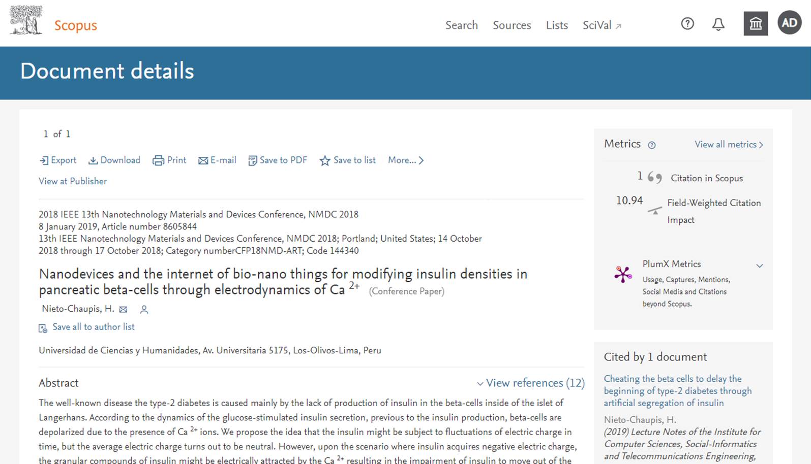The width and height of the screenshot is (811, 464).
Task: Click the PlumX Metrics logo icon
Action: pos(623,274)
